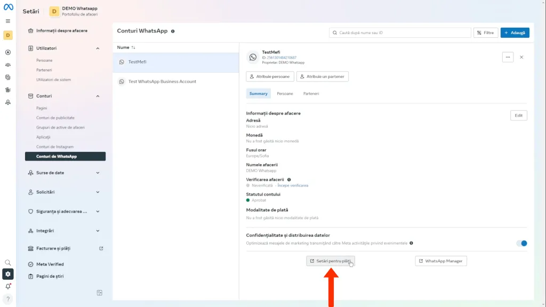The image size is (546, 307).
Task: Click Setări pentru plăți button
Action: [x=331, y=261]
